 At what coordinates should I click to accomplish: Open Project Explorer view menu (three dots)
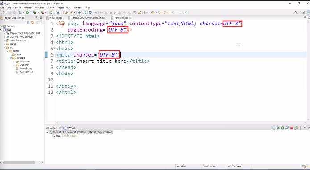tap(41, 23)
